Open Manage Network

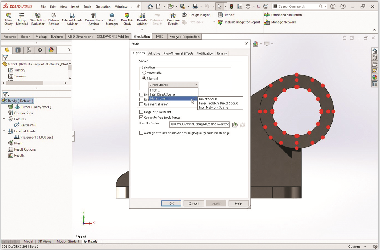pyautogui.click(x=280, y=22)
